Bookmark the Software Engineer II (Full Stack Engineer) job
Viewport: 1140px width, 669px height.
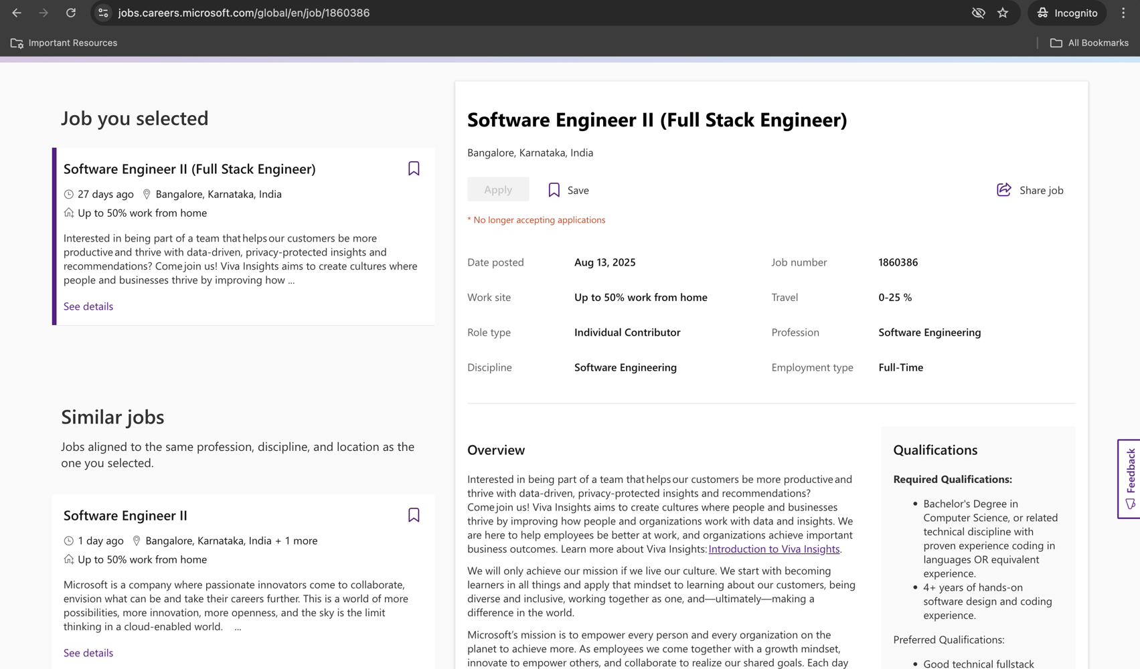pyautogui.click(x=414, y=169)
